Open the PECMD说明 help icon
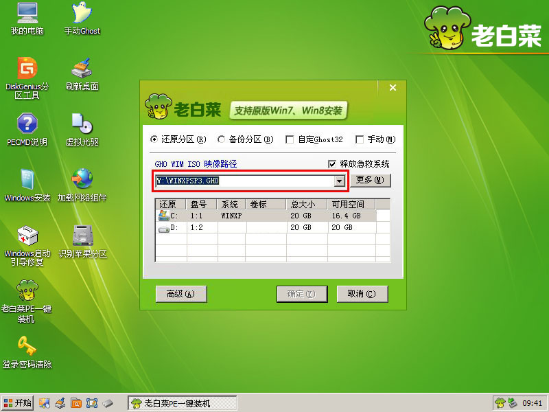 click(x=27, y=129)
